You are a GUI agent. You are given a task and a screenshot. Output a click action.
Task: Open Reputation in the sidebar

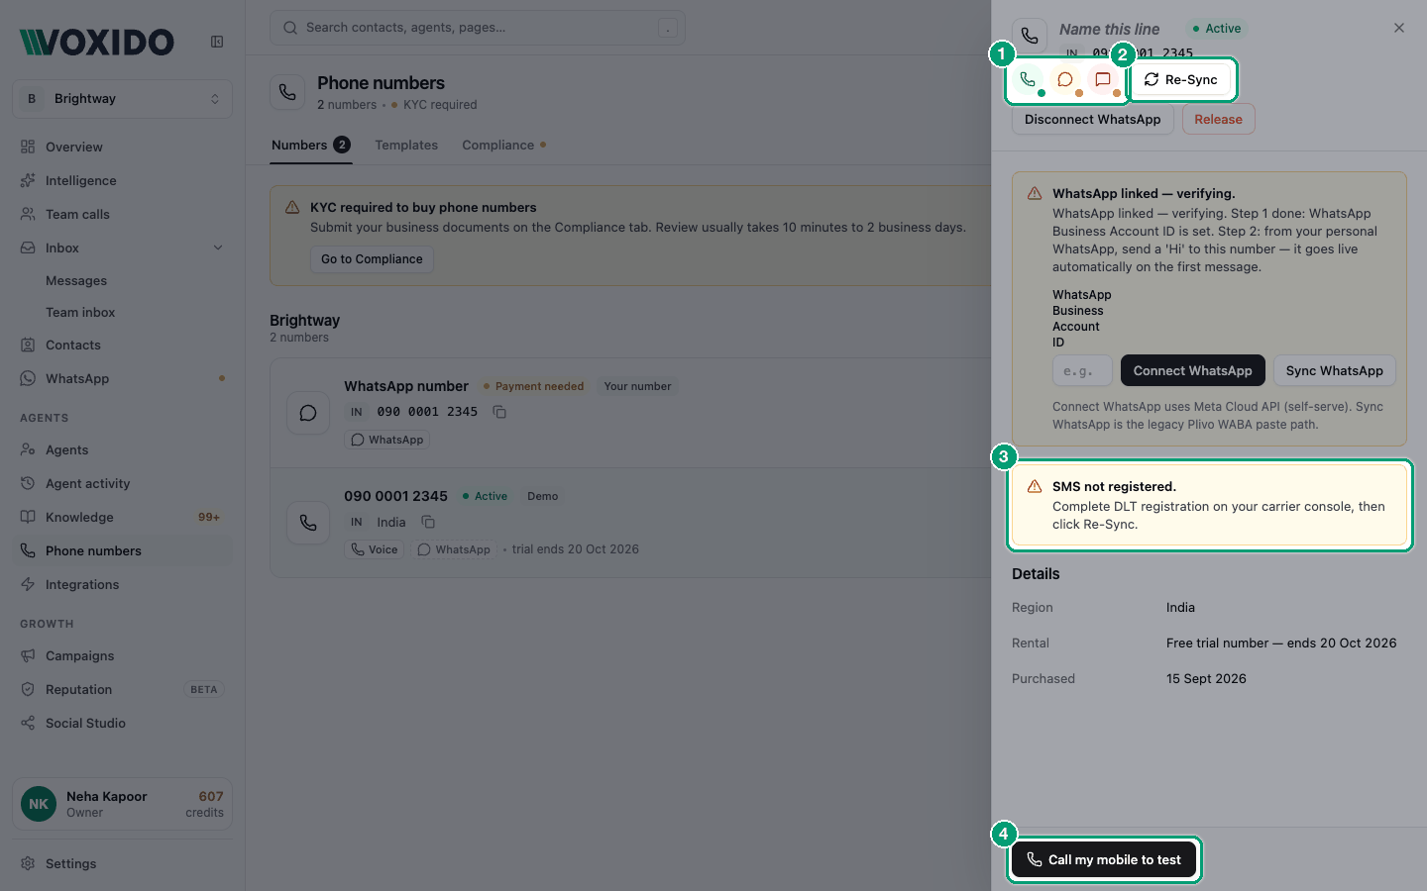coord(123,689)
